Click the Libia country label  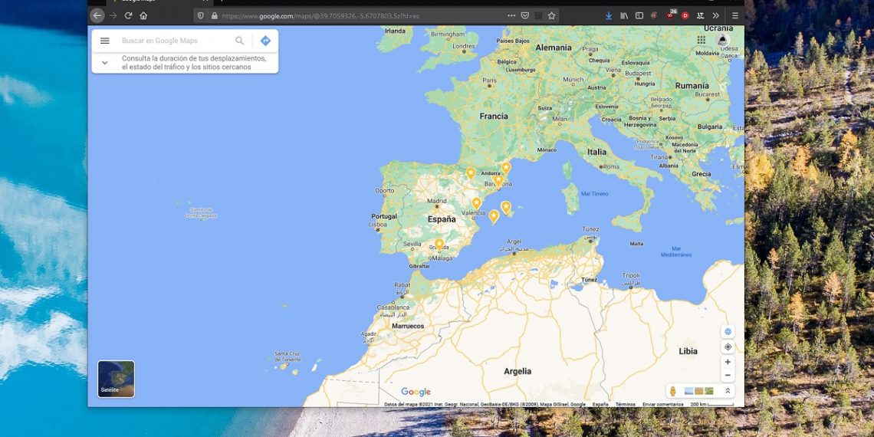pyautogui.click(x=688, y=351)
